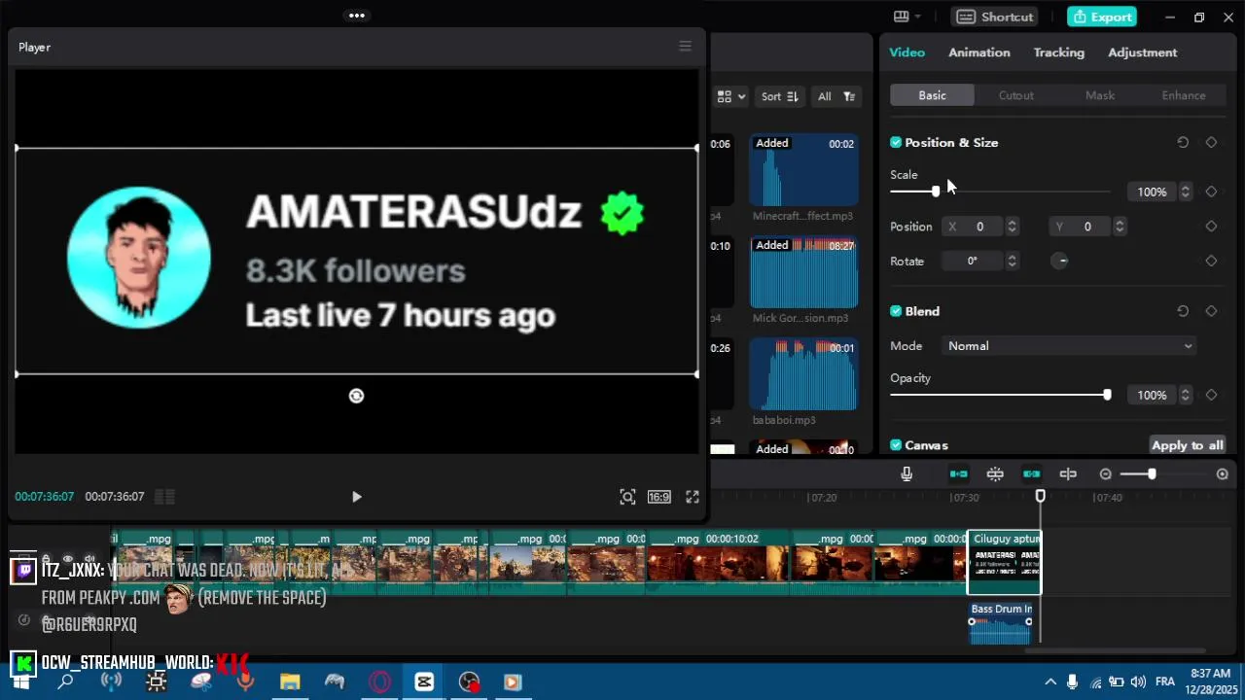
Task: Toggle the Position & Size checkbox
Action: pos(896,142)
